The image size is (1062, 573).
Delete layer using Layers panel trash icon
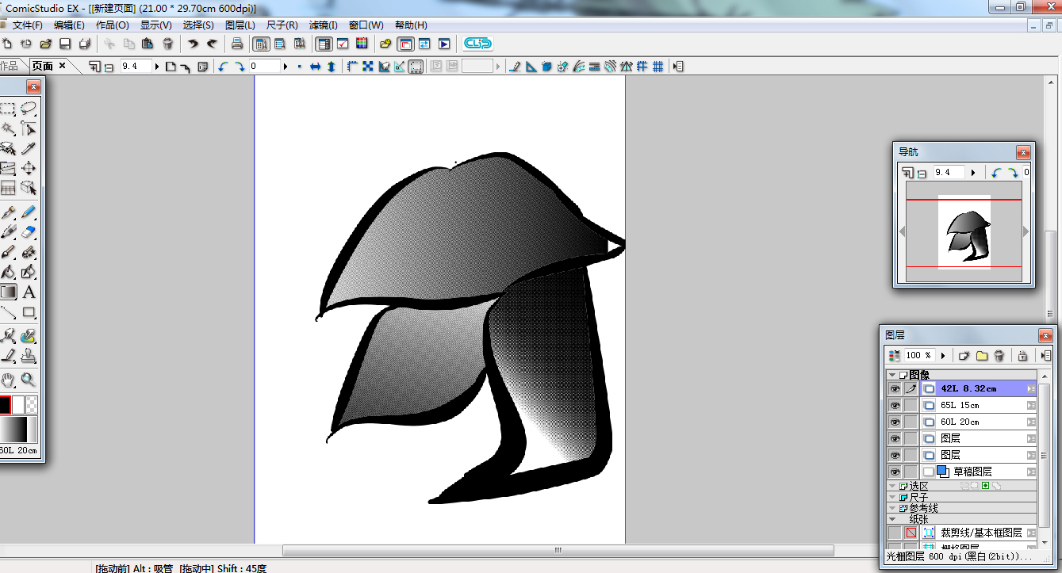[999, 356]
